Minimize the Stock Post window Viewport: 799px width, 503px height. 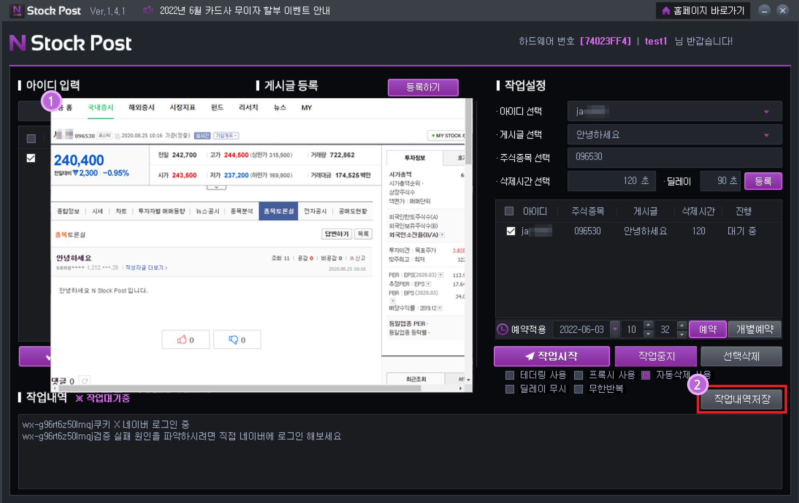pos(764,10)
